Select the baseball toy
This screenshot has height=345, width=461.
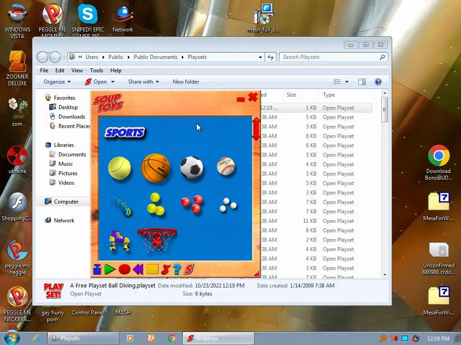[x=226, y=167]
